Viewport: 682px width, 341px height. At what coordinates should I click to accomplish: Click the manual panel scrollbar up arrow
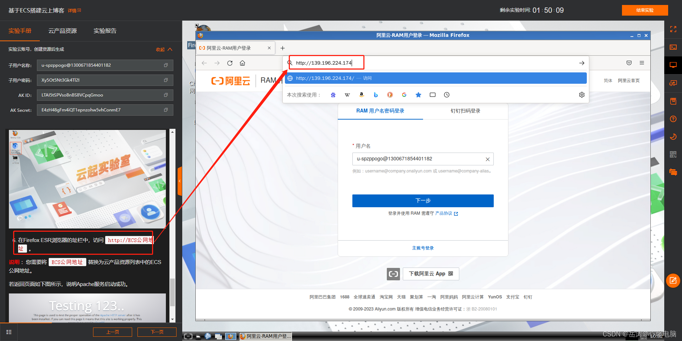(x=172, y=132)
